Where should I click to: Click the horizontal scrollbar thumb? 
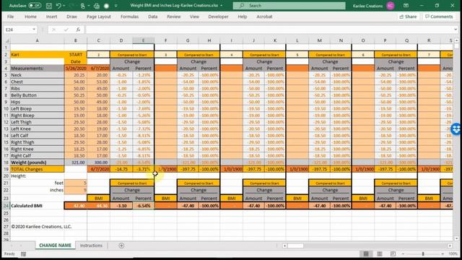[x=295, y=246]
